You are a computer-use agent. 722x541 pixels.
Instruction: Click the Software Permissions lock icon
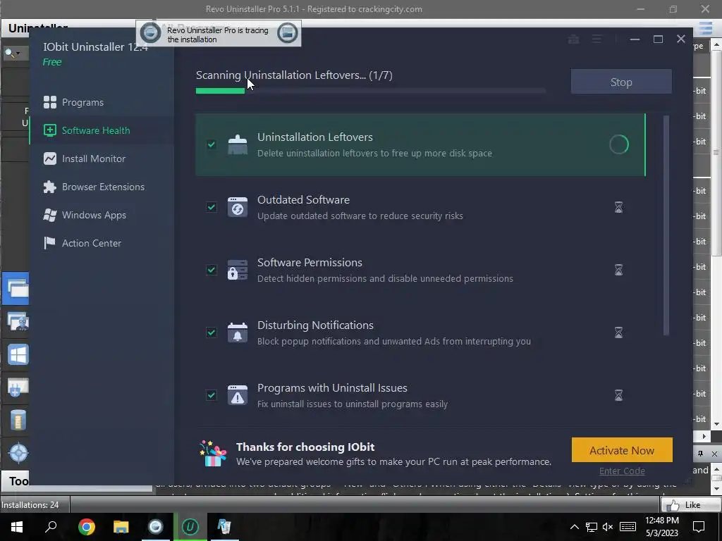click(x=238, y=270)
